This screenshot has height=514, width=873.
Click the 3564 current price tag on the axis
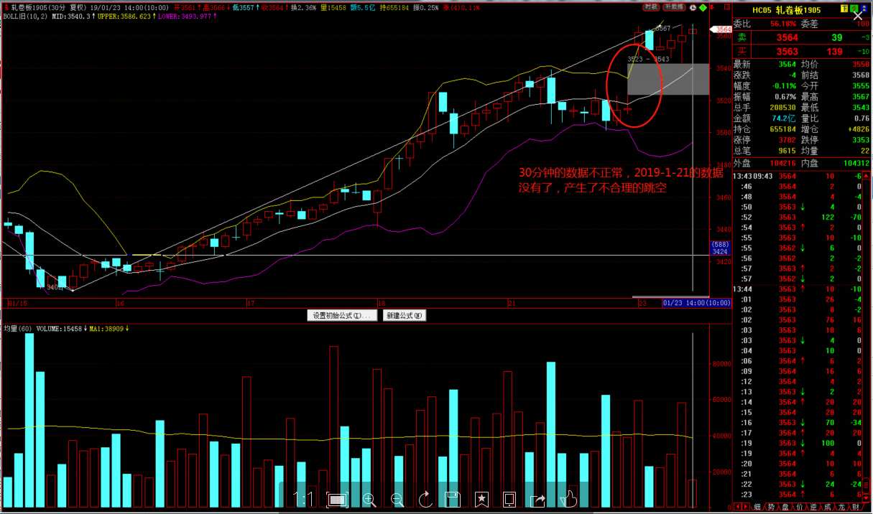tap(721, 29)
